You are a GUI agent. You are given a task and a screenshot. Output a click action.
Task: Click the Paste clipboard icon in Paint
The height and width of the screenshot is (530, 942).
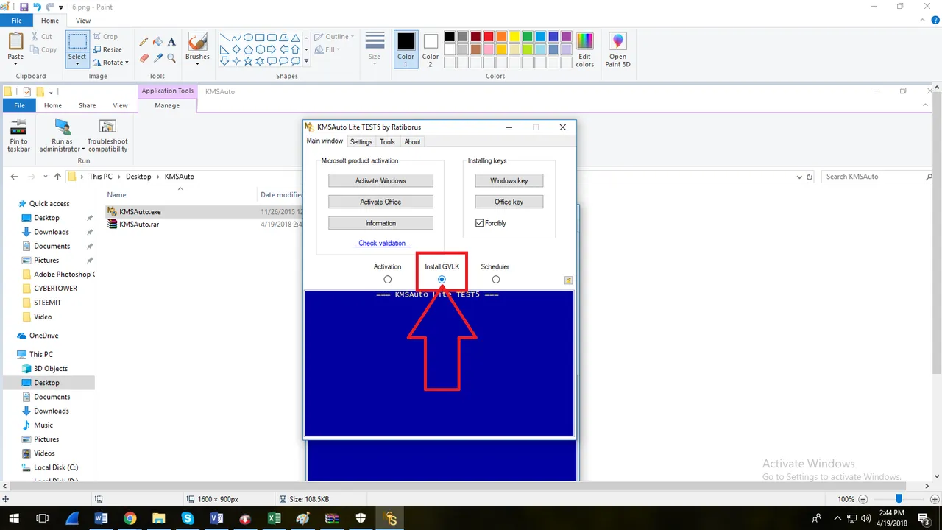[x=15, y=41]
